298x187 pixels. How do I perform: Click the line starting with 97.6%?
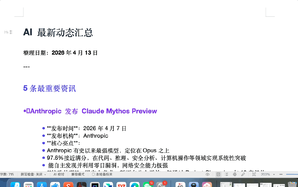146,158
